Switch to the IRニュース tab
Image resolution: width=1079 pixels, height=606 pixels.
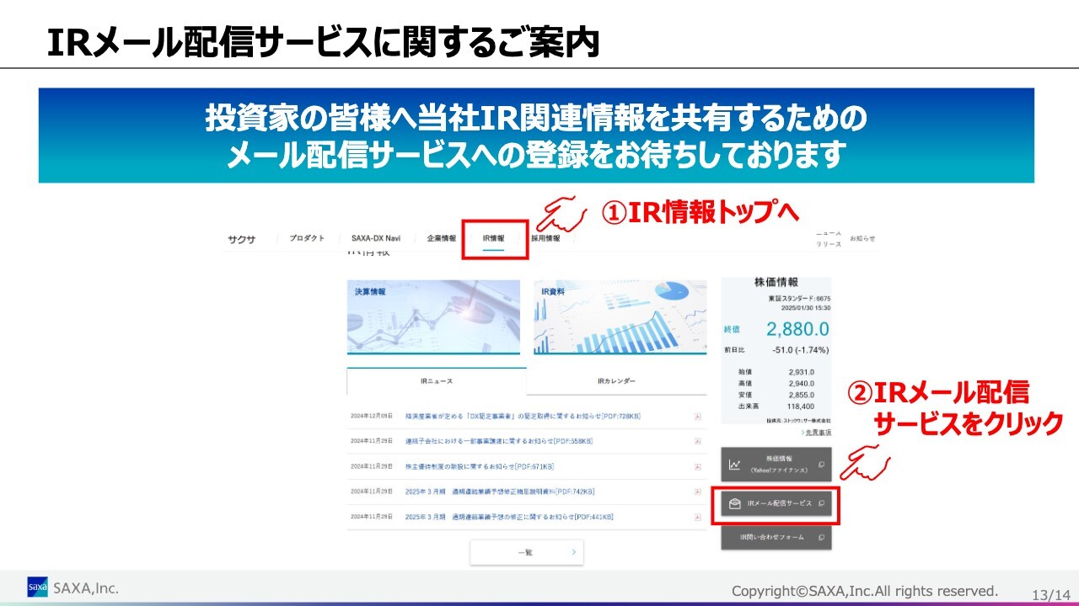coord(437,381)
